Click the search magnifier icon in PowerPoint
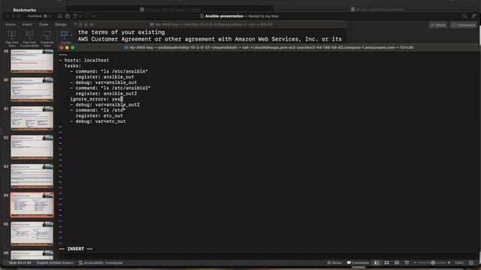This screenshot has height=270, width=481. [x=464, y=16]
